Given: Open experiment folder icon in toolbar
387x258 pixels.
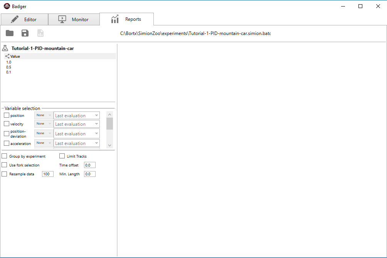Looking at the screenshot, I should pos(10,33).
